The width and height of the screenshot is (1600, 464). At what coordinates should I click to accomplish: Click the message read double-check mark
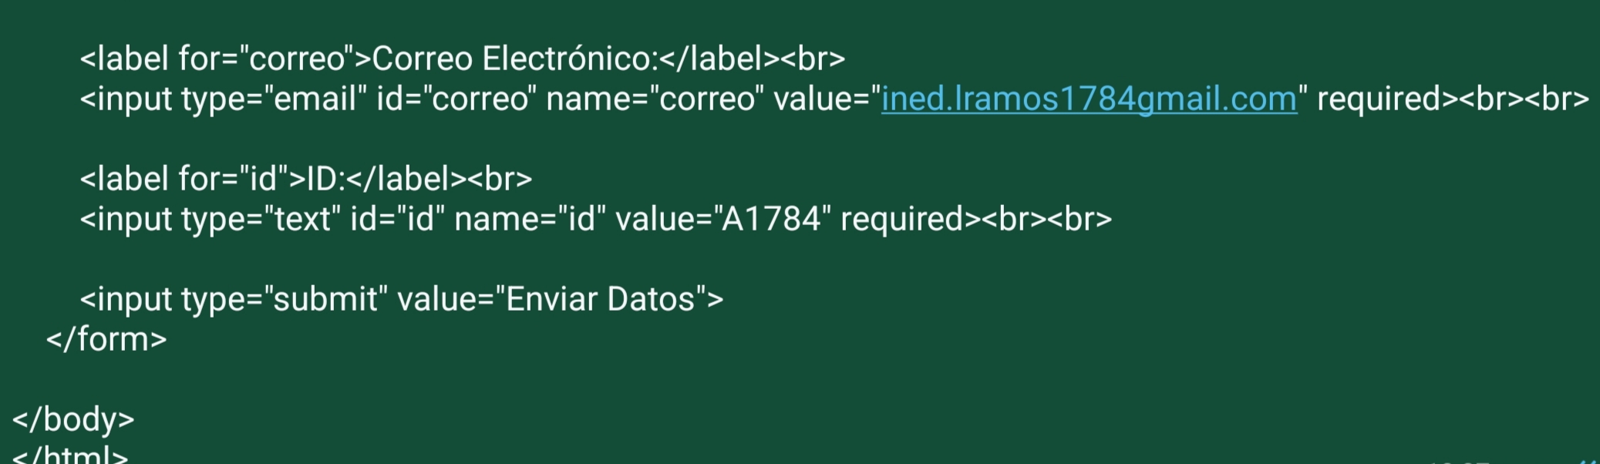[x=1590, y=459]
